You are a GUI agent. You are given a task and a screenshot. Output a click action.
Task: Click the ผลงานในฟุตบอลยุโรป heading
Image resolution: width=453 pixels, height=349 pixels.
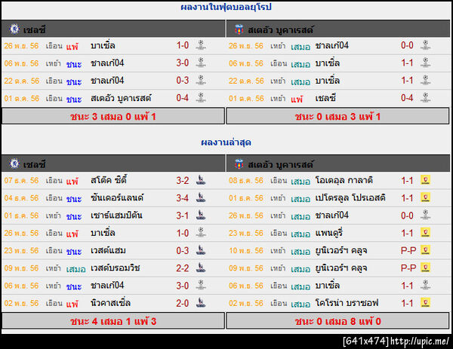226,8
